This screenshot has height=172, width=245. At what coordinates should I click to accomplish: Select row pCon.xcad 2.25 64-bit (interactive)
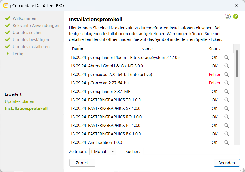point(152,75)
